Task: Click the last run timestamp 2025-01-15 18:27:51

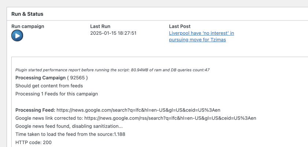Action: [x=113, y=33]
